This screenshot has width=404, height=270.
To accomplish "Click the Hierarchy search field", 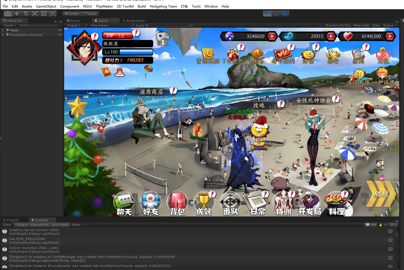I will coord(39,25).
